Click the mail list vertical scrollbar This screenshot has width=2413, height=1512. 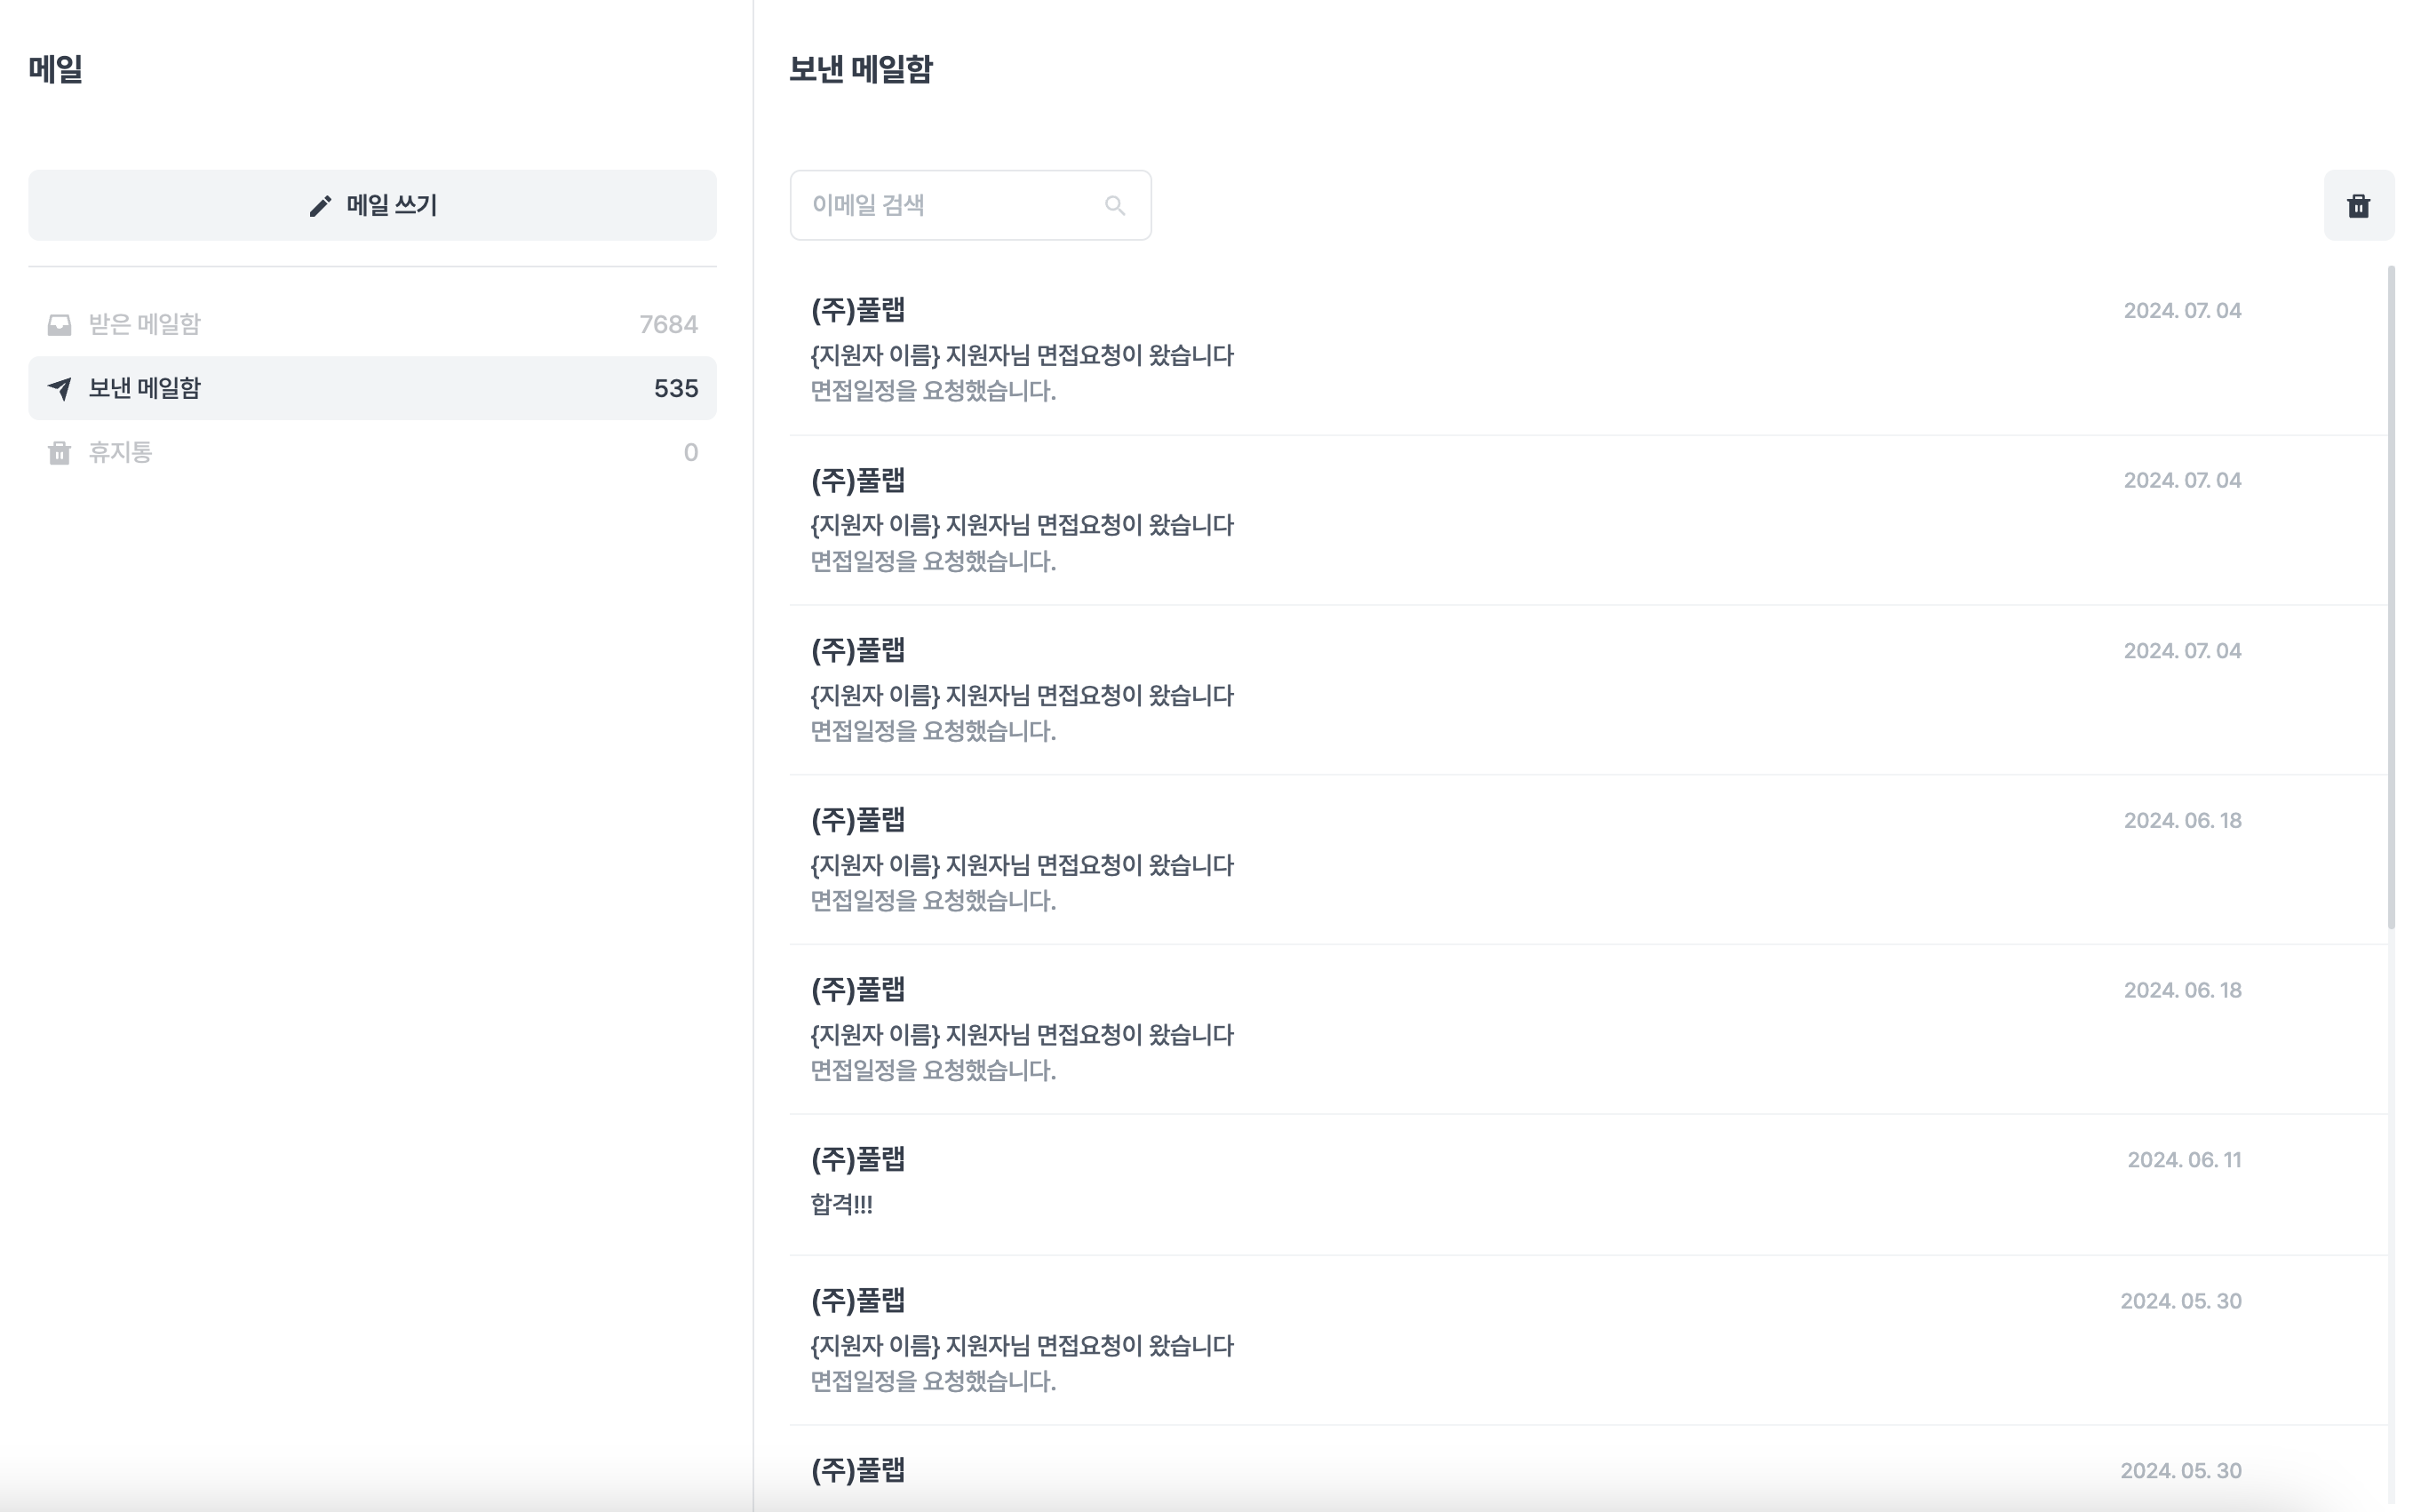coord(2391,597)
